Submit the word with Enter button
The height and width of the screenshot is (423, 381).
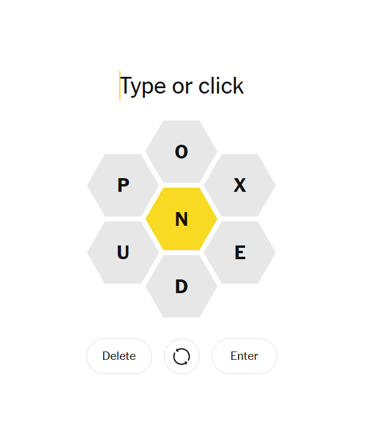(244, 356)
